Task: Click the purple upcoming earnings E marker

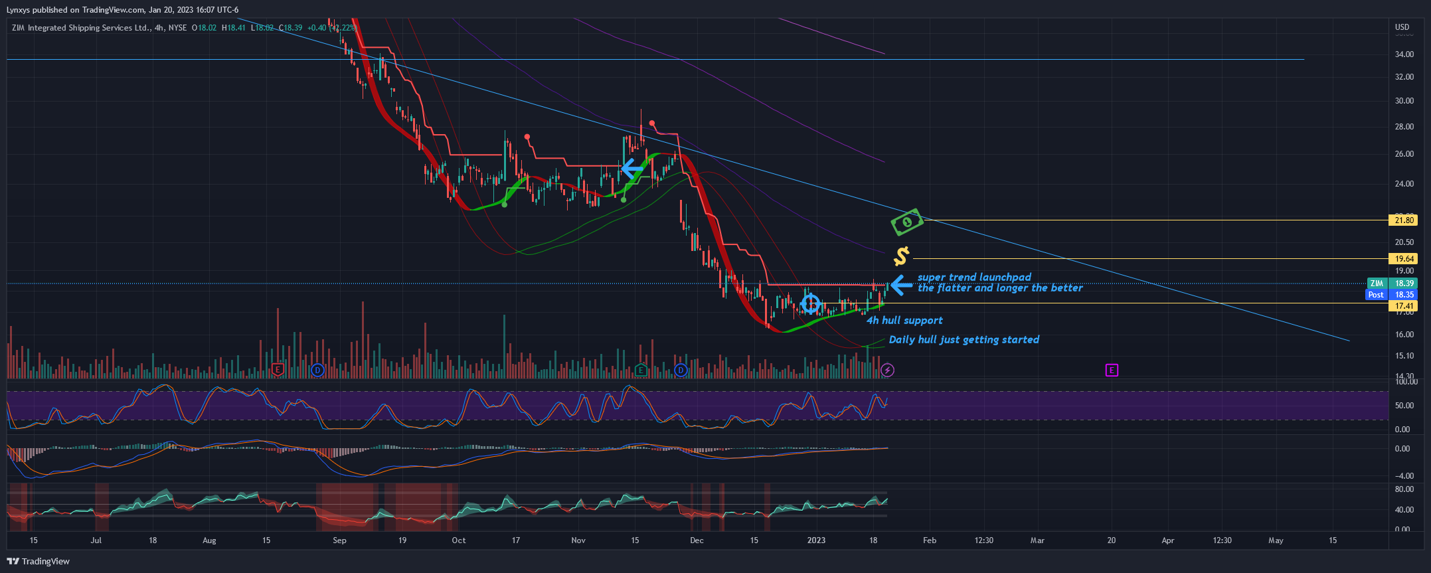Action: click(1112, 370)
